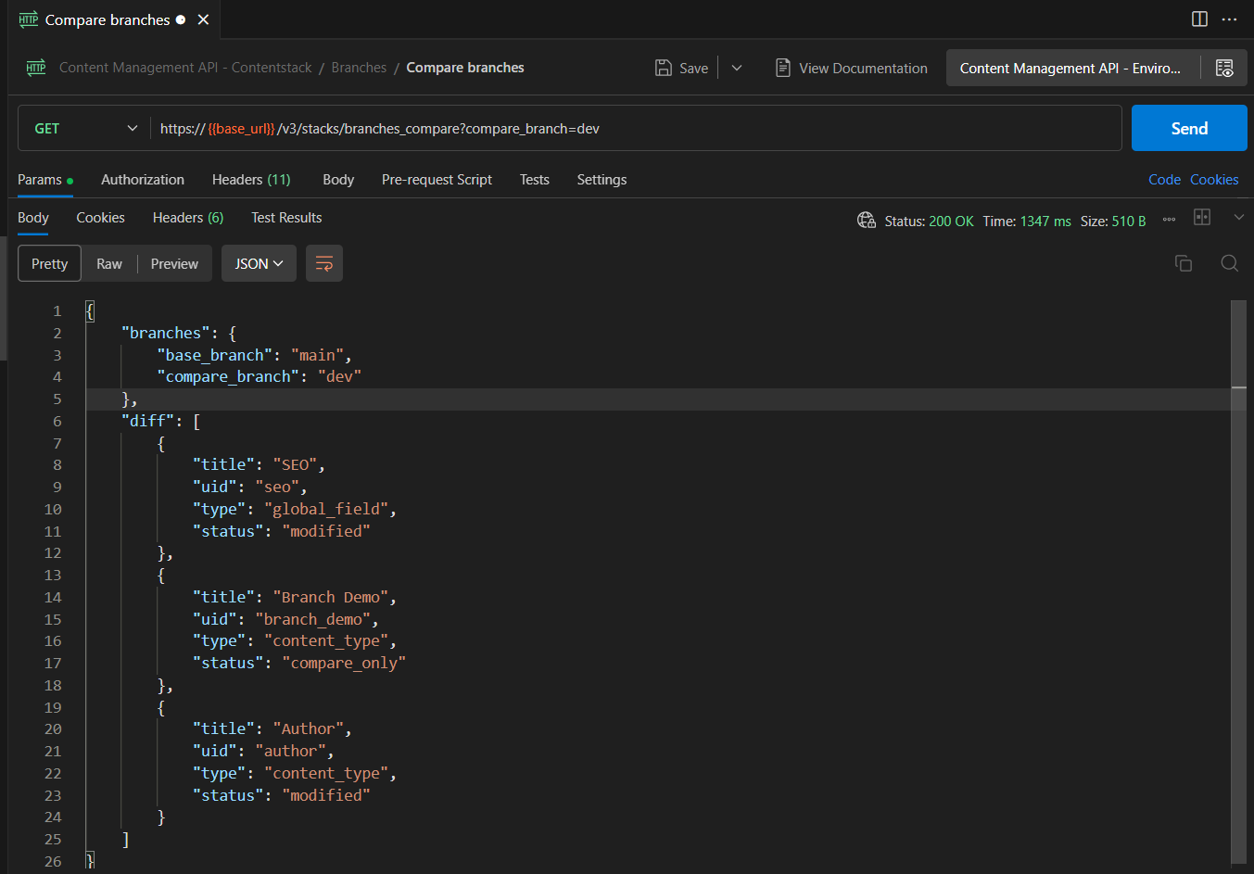Open the request Settings tab
Screen dimensions: 1254x874
[x=602, y=180]
